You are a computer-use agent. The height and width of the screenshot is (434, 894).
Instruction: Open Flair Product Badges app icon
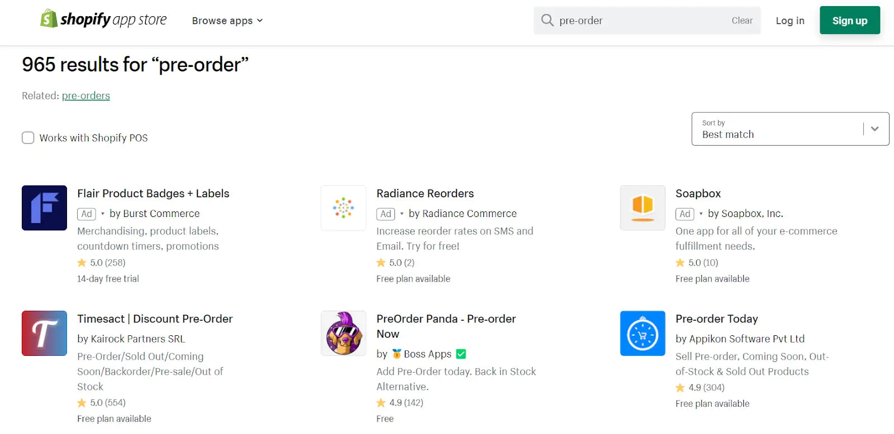point(44,208)
